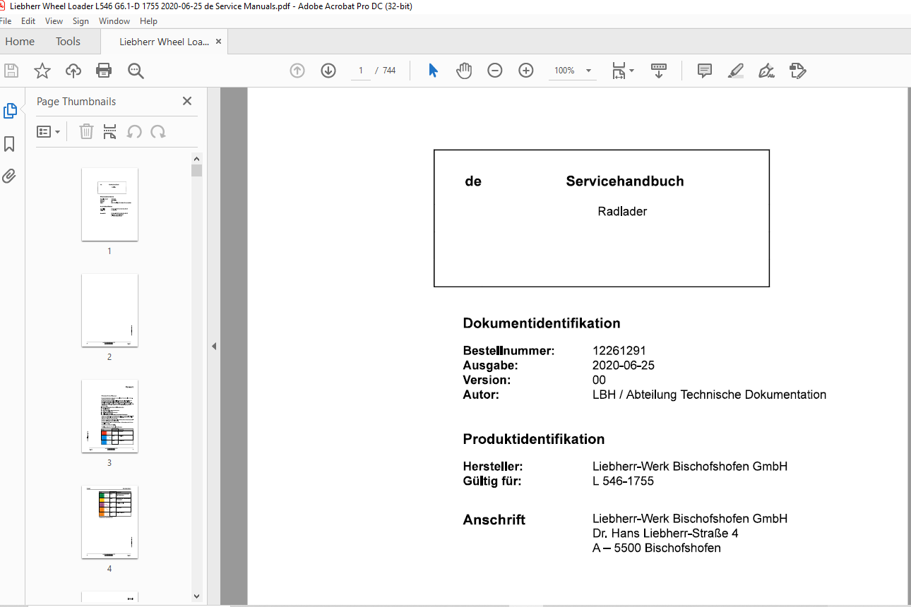
Task: Open the Attachments paperclip panel
Action: pos(9,176)
